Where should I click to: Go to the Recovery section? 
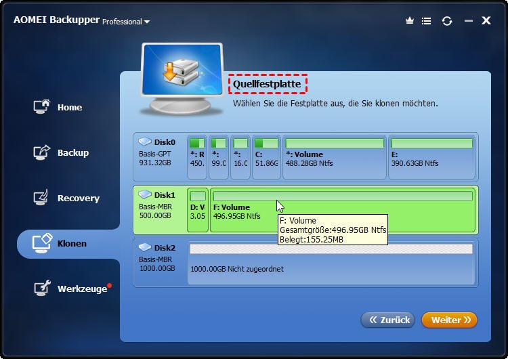click(66, 198)
